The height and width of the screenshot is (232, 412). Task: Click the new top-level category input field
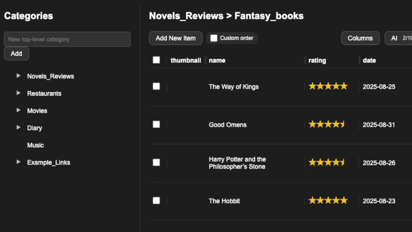(67, 39)
